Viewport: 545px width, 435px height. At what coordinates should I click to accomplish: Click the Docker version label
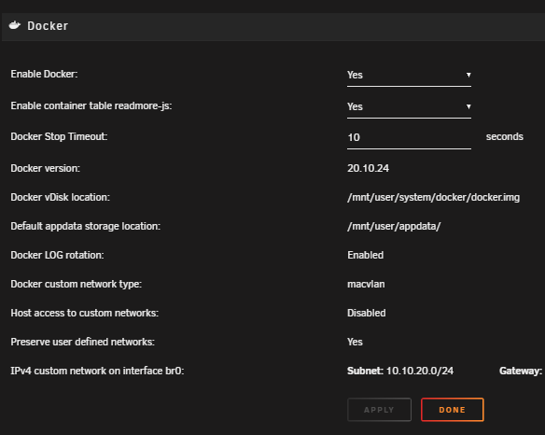click(45, 168)
